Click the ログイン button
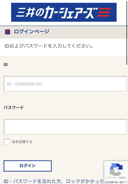This screenshot has height=184, width=128. [27, 166]
